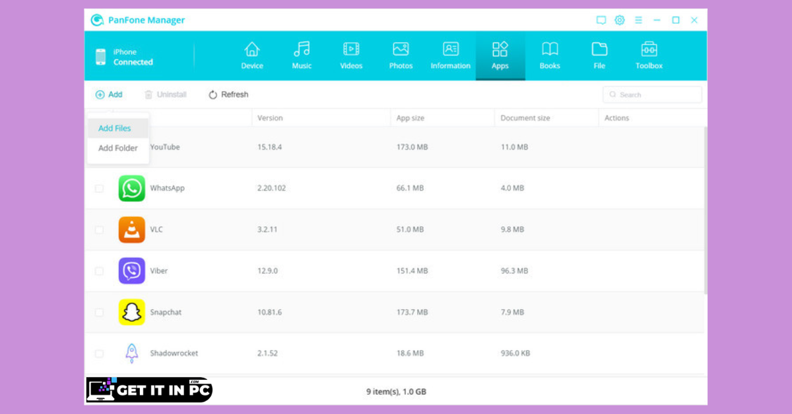Click the Search input field

pos(652,95)
